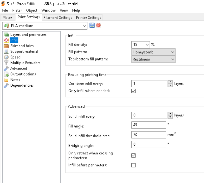
Task: Open the Window menu
Action: tap(48, 10)
